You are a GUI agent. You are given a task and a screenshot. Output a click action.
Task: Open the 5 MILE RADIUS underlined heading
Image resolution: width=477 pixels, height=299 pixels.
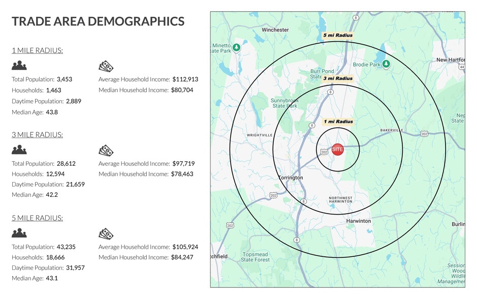37,218
